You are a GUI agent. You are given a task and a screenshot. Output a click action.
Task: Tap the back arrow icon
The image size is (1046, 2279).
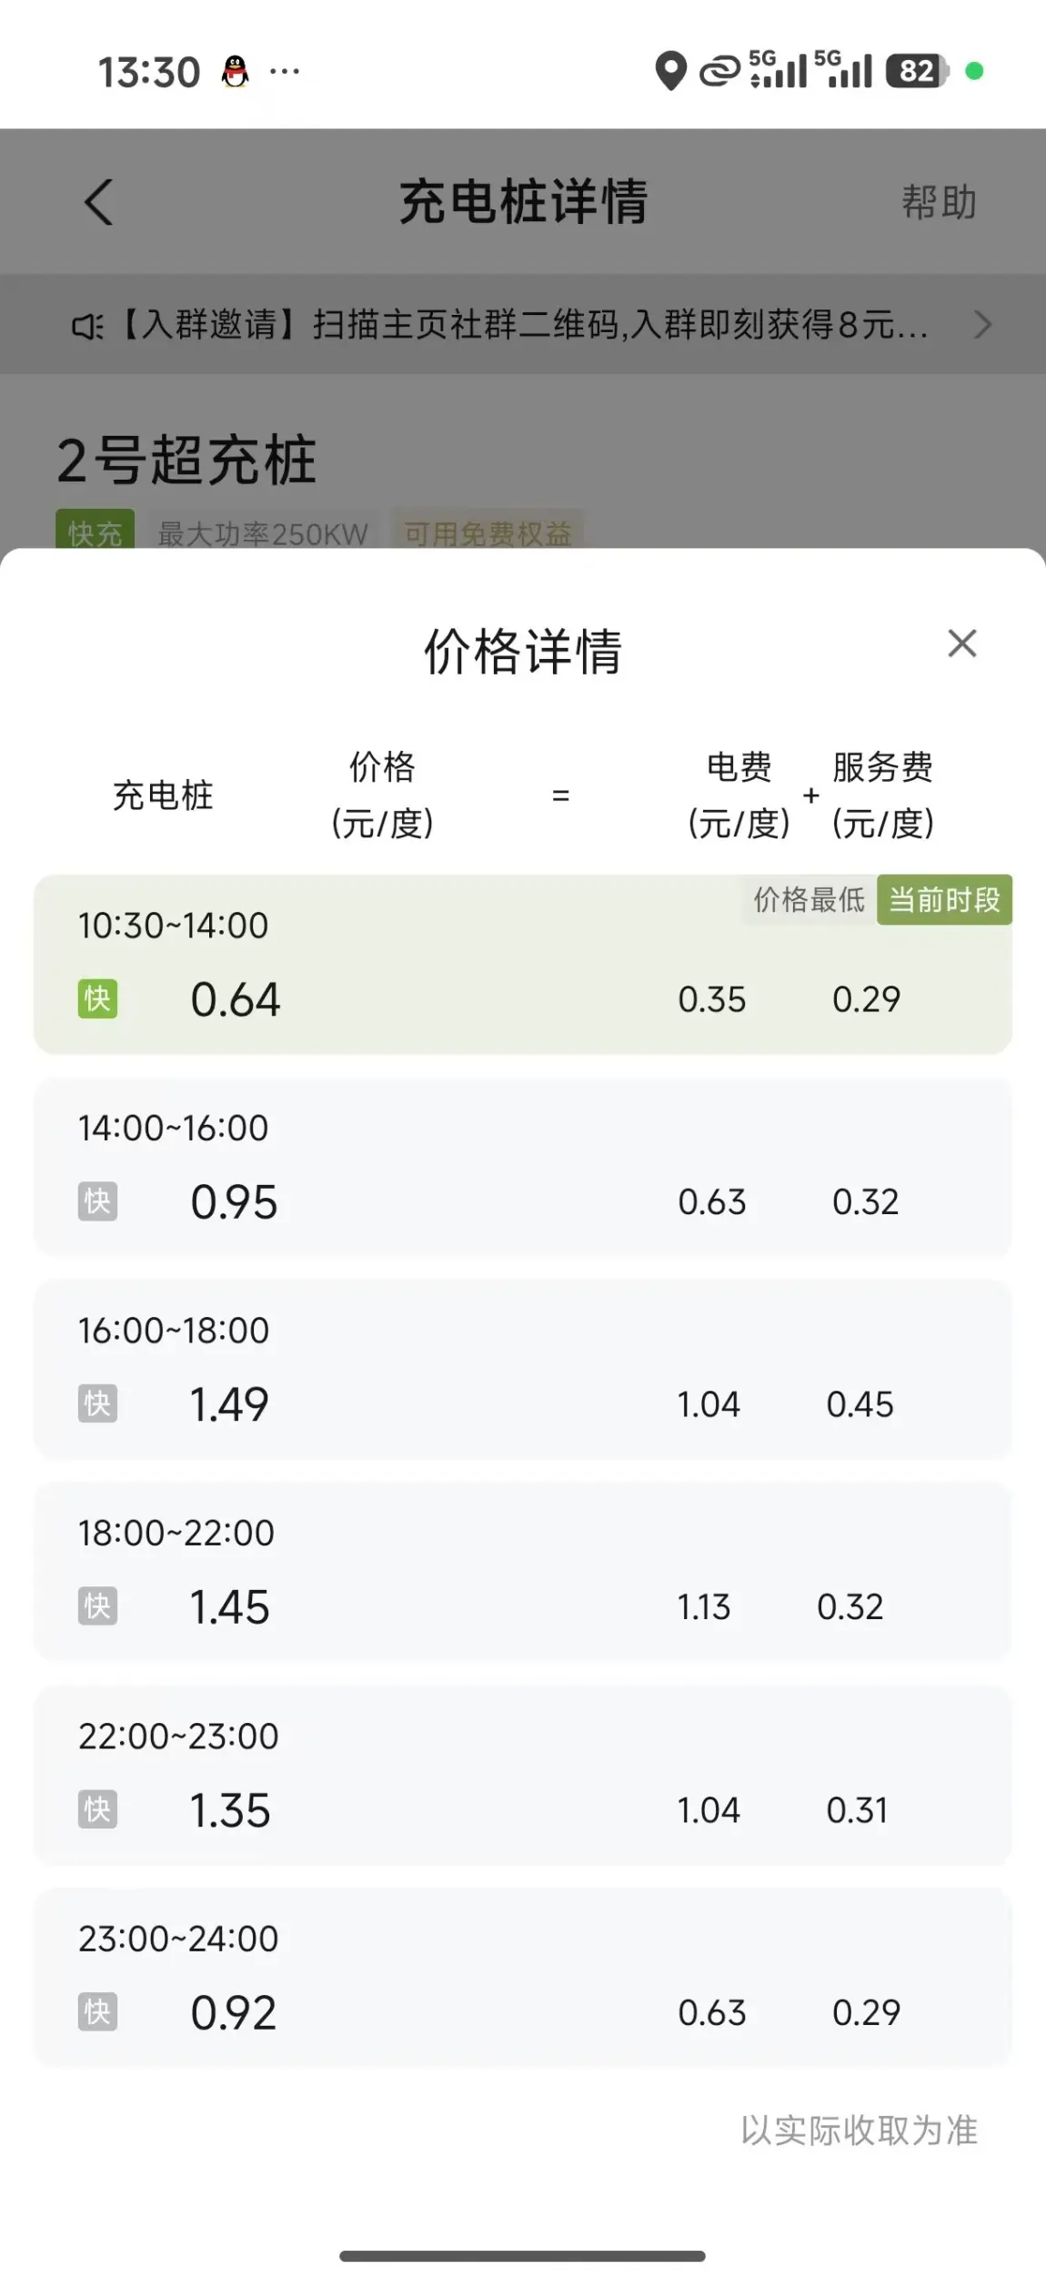[x=98, y=201]
